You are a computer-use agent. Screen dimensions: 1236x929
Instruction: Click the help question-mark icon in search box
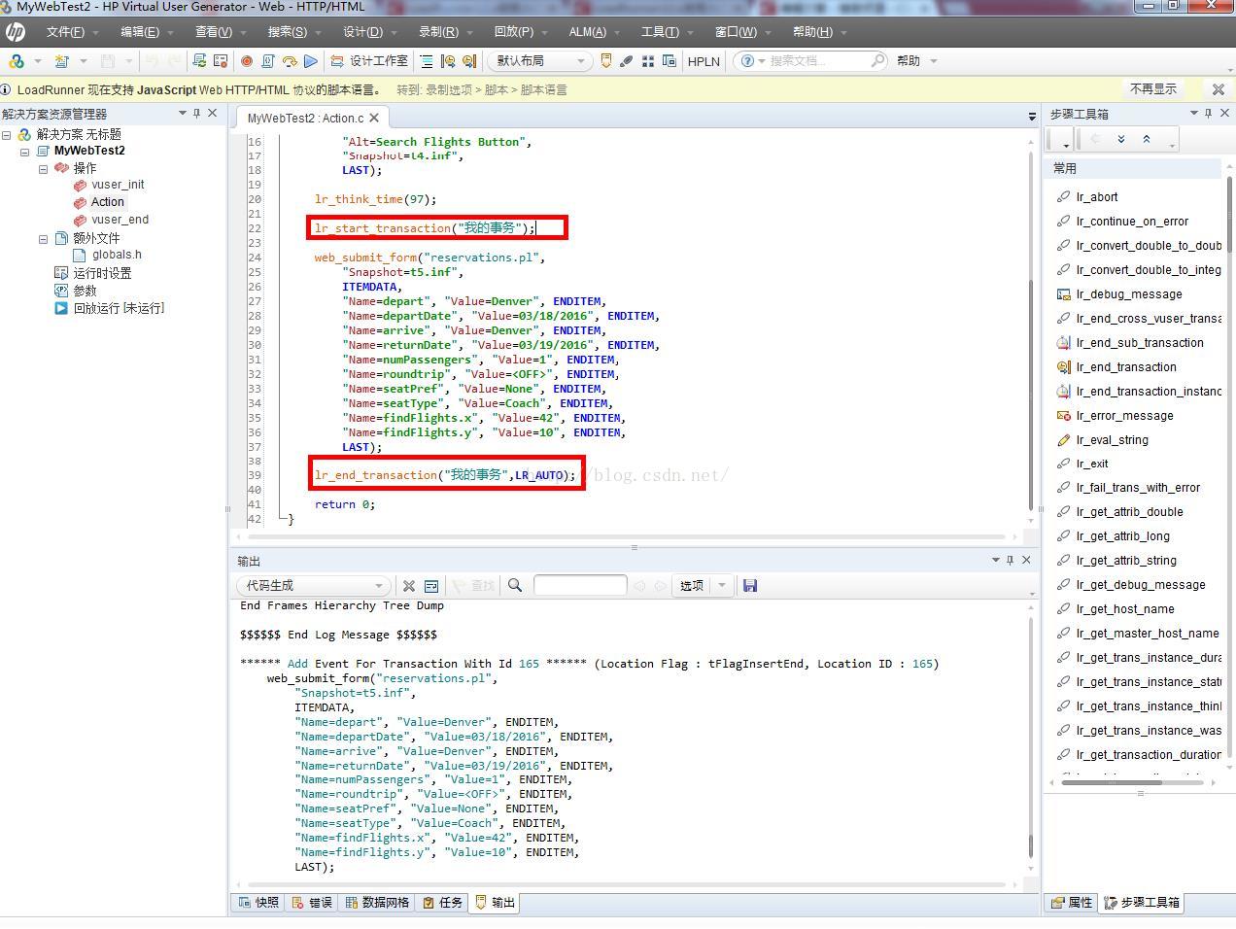(x=746, y=60)
